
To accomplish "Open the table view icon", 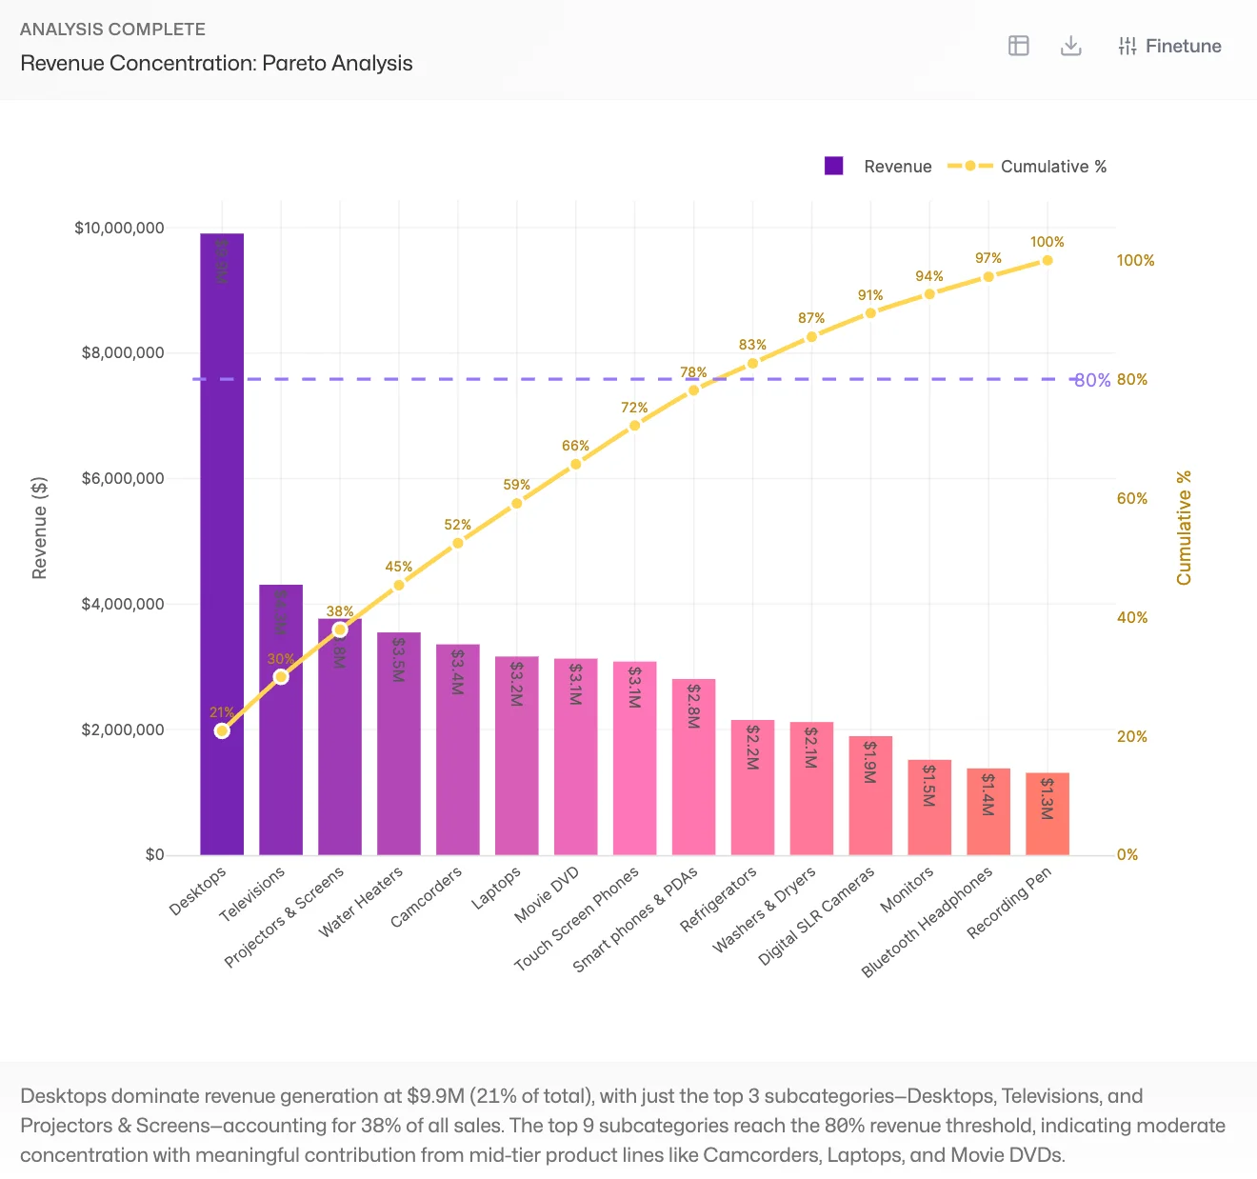I will tap(1019, 46).
